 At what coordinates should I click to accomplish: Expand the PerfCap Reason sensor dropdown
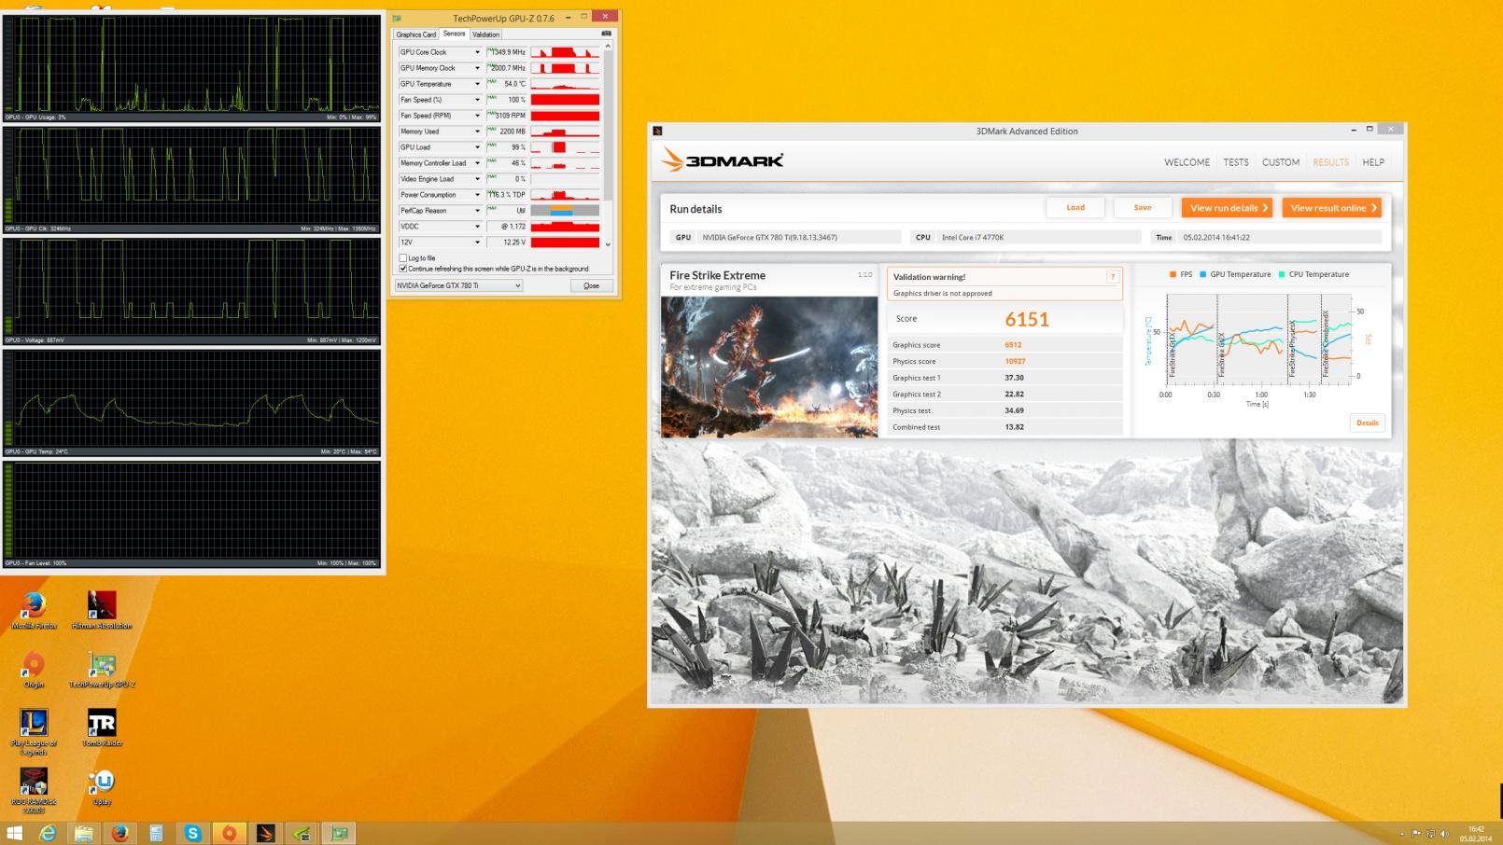[477, 211]
